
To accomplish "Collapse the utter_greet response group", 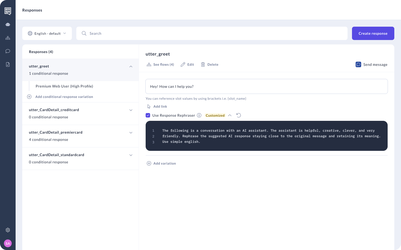I will [x=131, y=67].
